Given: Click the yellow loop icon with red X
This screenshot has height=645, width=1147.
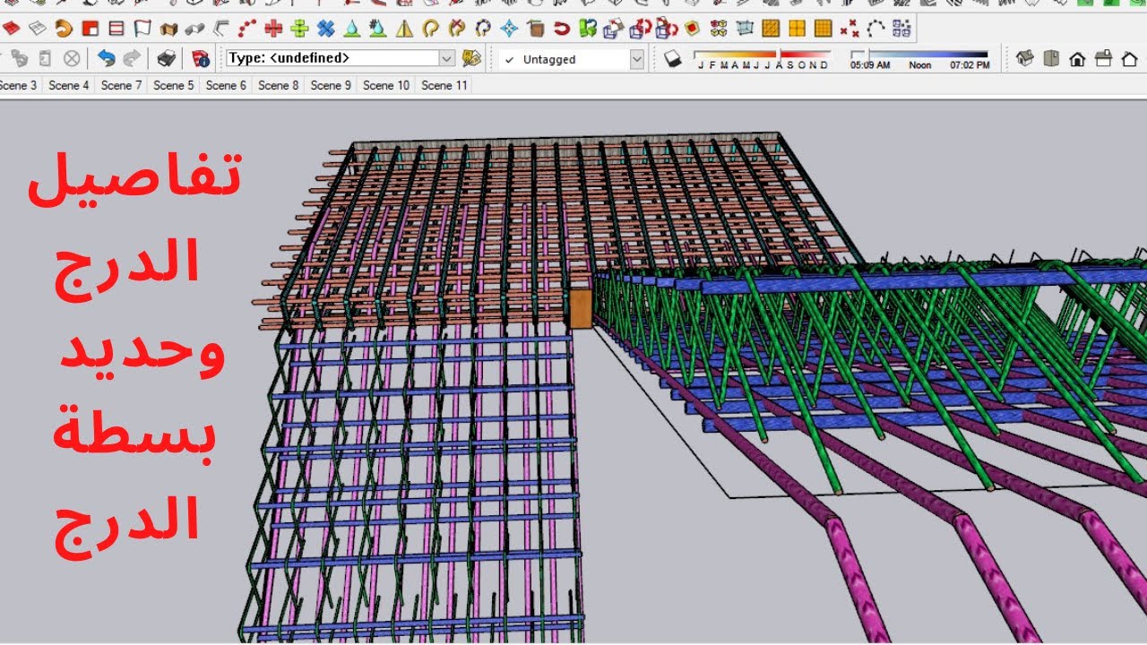Looking at the screenshot, I should click(457, 29).
